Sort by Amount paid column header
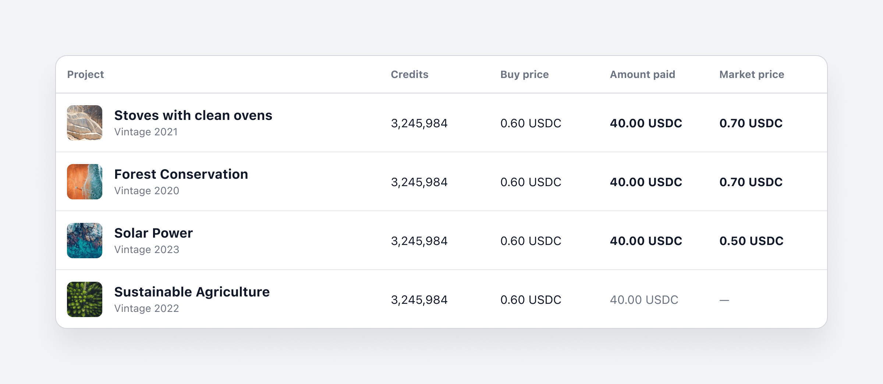The image size is (883, 384). (x=642, y=74)
